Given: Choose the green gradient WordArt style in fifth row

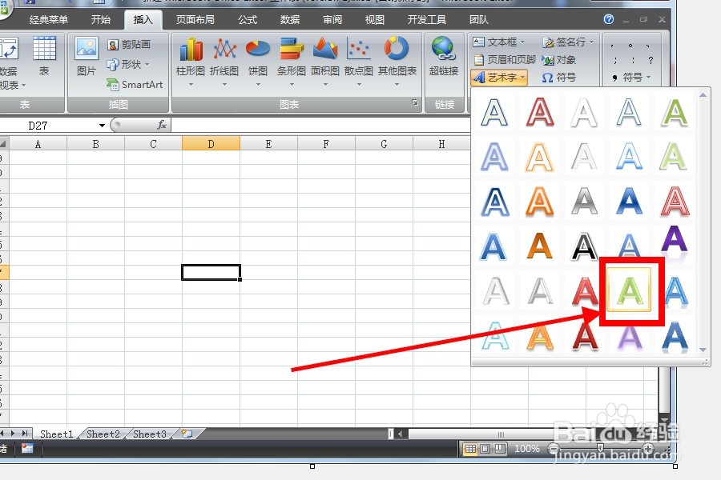Looking at the screenshot, I should (629, 290).
